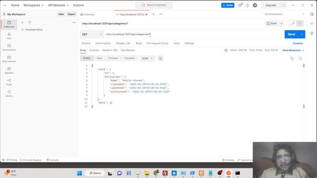Image resolution: width=317 pixels, height=178 pixels.
Task: Open the Upgrade dropdown arrow
Action: (284, 5)
